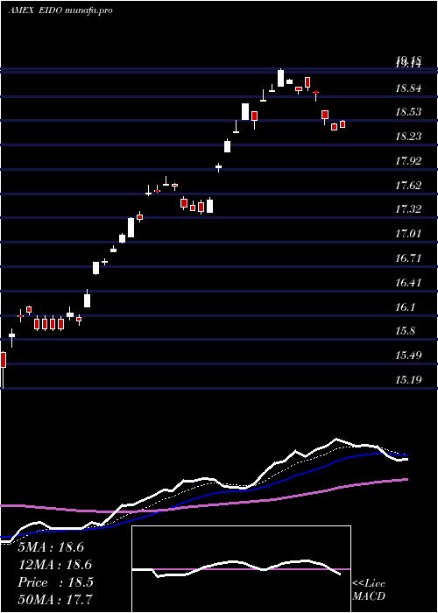This screenshot has height=613, width=438.
Task: Click the 16.71 price axis label
Action: pyautogui.click(x=408, y=258)
